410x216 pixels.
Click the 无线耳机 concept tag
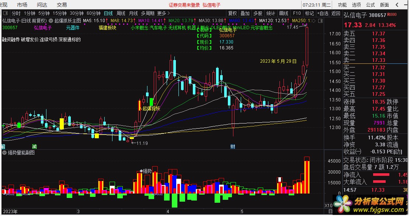point(177,27)
